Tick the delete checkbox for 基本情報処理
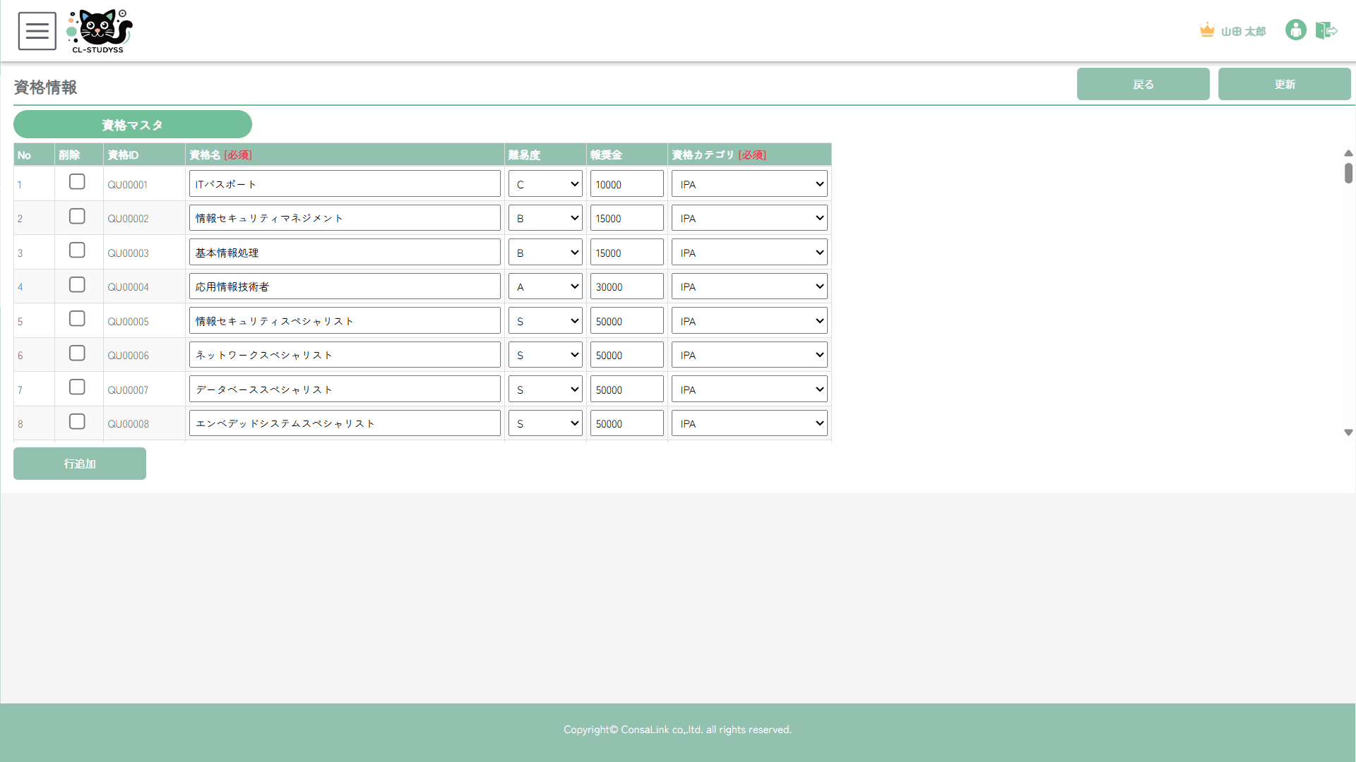The width and height of the screenshot is (1356, 762). tap(77, 250)
